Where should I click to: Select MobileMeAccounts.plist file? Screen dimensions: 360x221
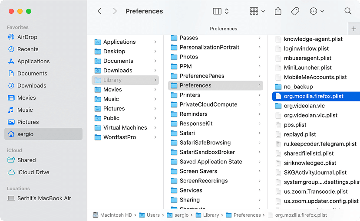click(x=316, y=77)
